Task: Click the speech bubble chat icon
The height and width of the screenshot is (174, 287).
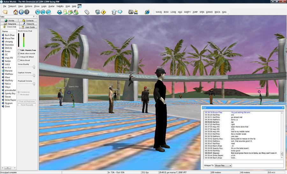Action: click(120, 12)
